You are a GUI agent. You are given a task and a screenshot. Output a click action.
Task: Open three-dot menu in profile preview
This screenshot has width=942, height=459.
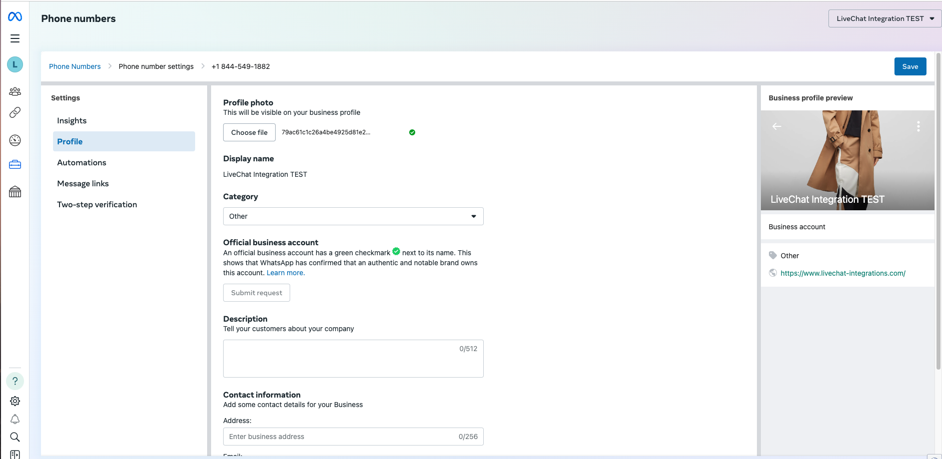point(918,126)
